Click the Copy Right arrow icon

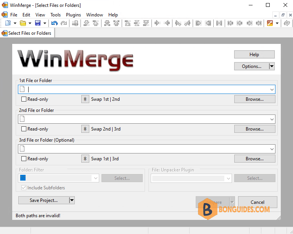click(x=157, y=23)
